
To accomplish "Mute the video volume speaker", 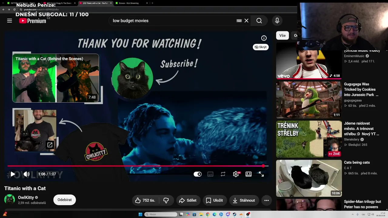I will (x=26, y=174).
